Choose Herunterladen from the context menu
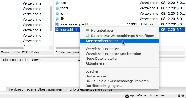This screenshot has width=186, height=98. tap(119, 30)
